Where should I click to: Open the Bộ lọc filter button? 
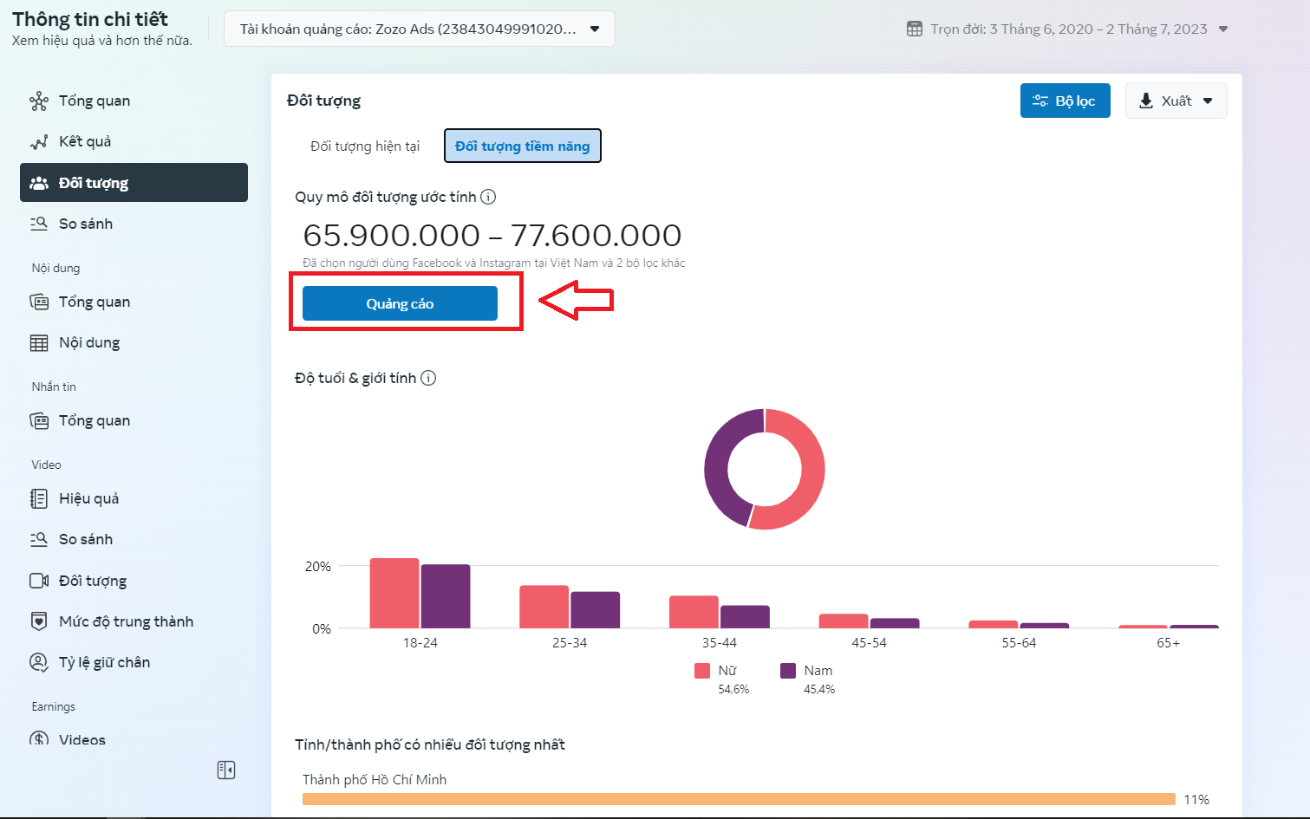(x=1065, y=101)
